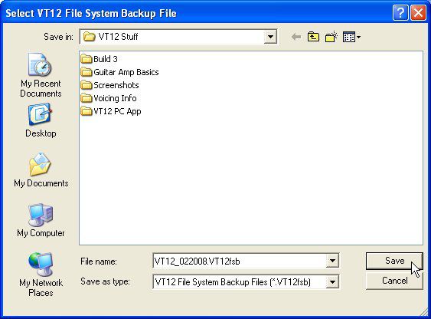This screenshot has height=319, width=431.
Task: Click the Cancel button
Action: 394,281
